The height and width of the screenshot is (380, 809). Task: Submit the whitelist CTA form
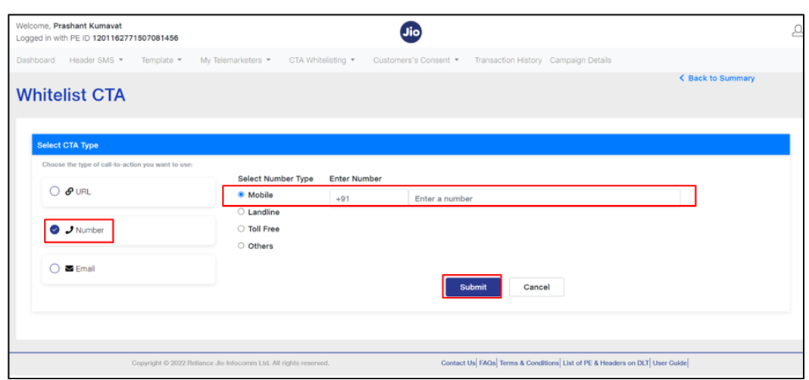tap(473, 287)
